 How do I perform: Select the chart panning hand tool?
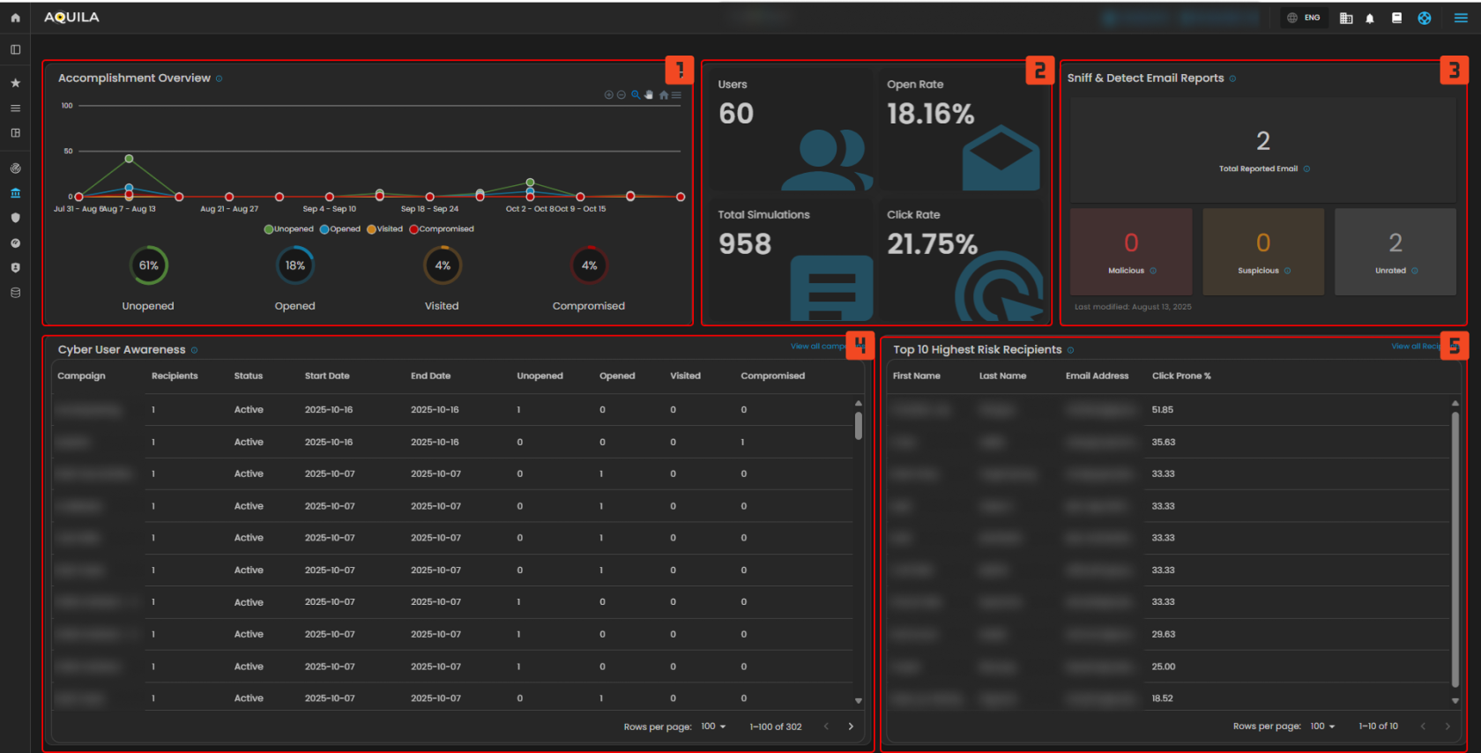[x=650, y=95]
